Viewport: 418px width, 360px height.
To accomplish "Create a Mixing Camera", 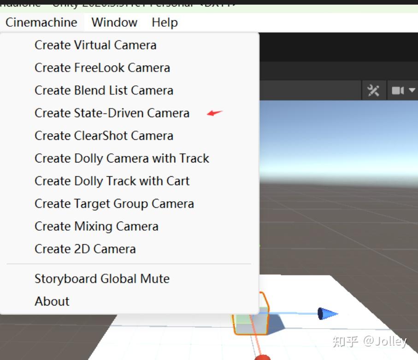I will click(96, 226).
